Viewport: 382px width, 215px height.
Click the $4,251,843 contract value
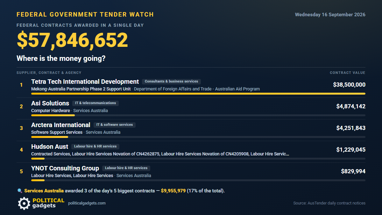[x=351, y=128]
